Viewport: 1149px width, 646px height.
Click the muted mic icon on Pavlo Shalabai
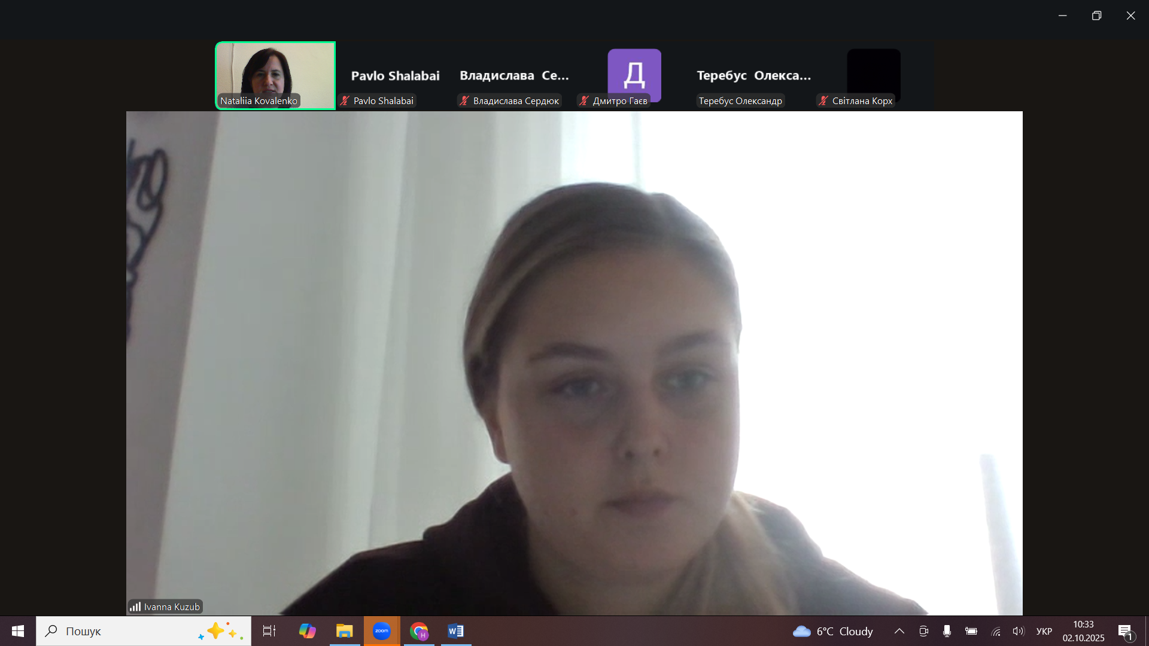pyautogui.click(x=345, y=100)
